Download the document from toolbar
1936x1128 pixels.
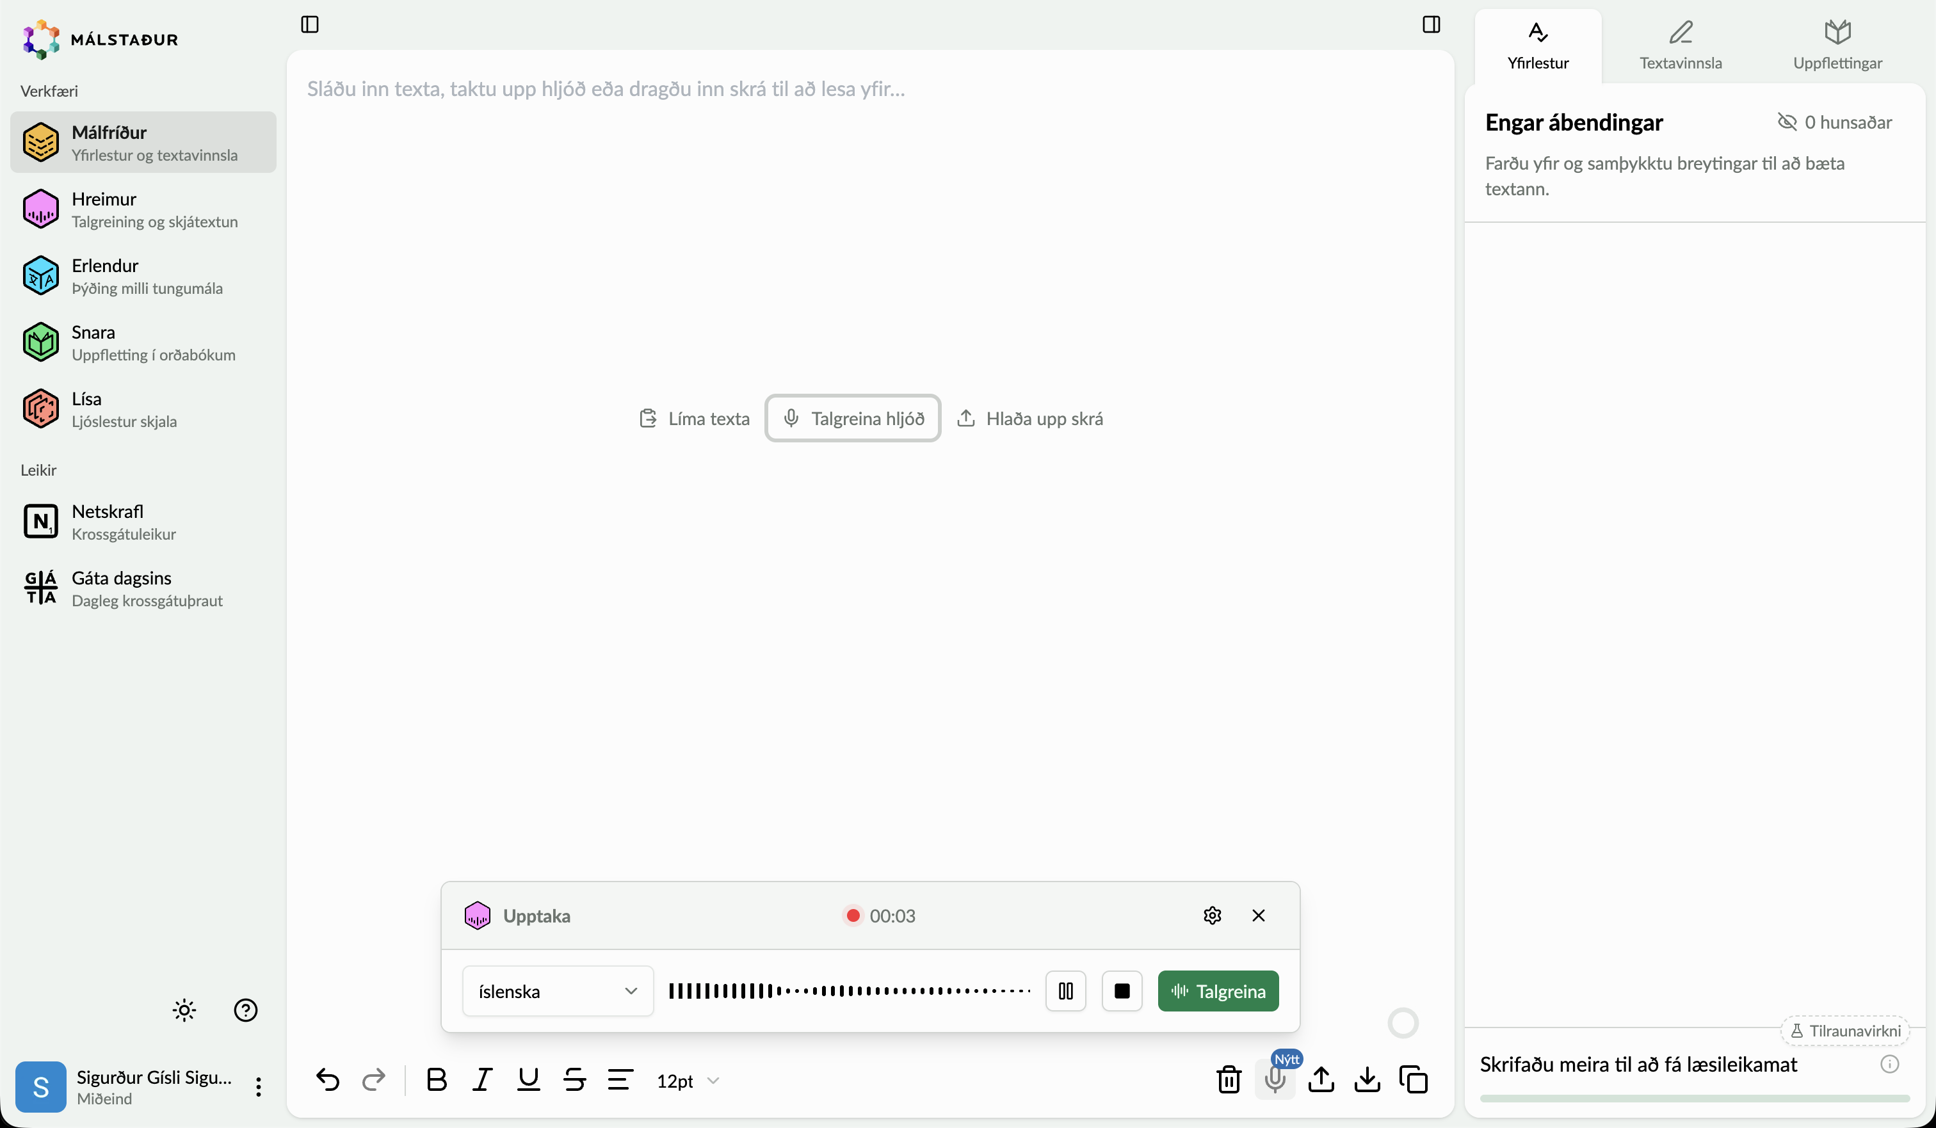[1367, 1079]
